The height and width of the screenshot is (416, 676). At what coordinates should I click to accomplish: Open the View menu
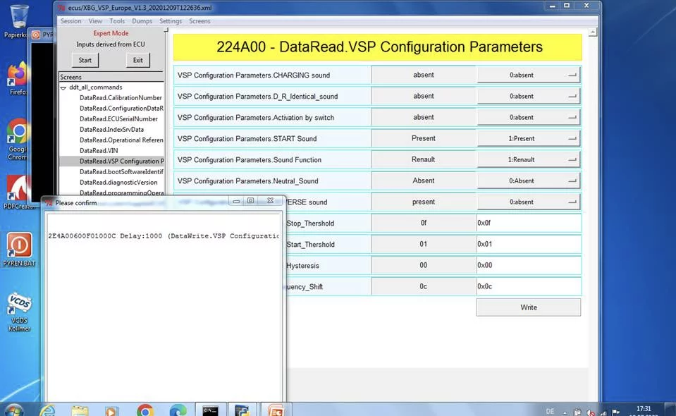[95, 21]
